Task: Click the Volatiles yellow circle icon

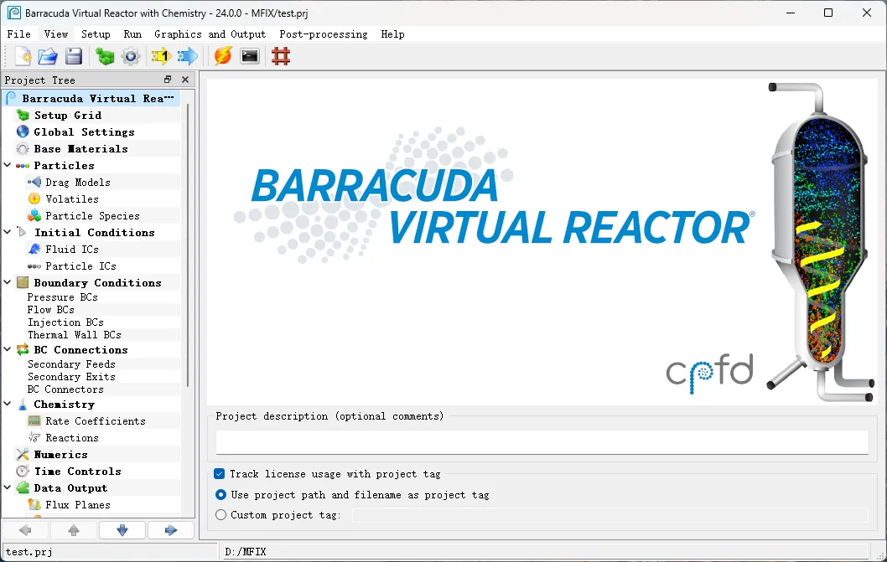Action: point(34,199)
